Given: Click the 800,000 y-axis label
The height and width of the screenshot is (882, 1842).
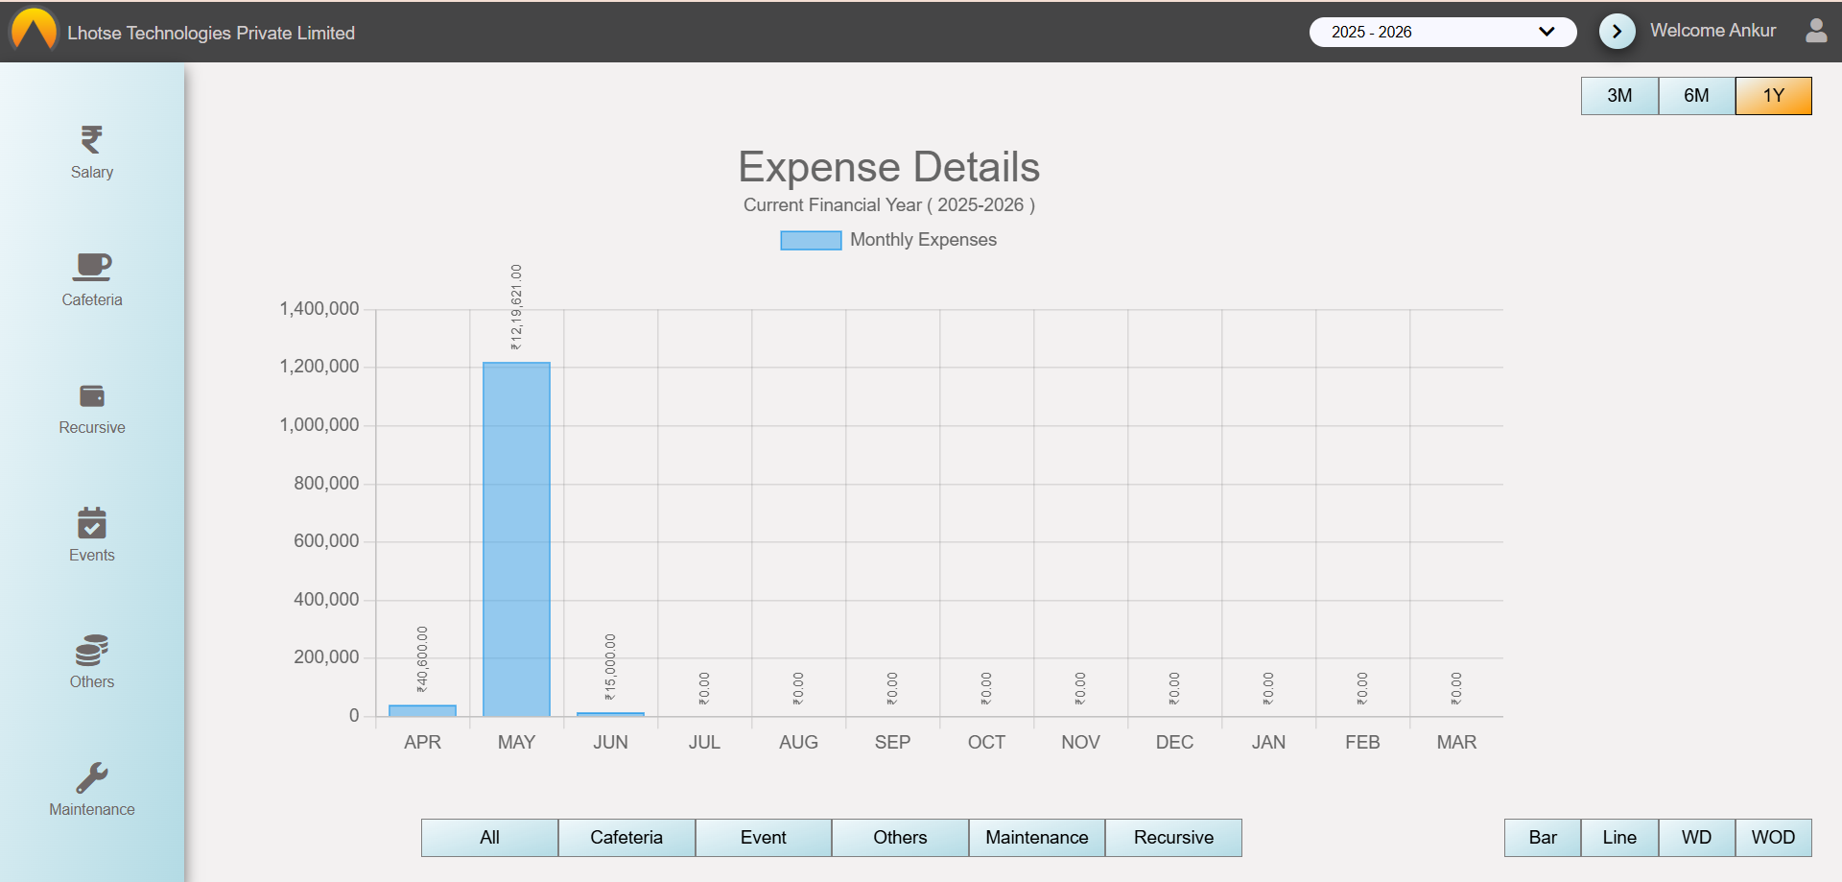Looking at the screenshot, I should (326, 483).
